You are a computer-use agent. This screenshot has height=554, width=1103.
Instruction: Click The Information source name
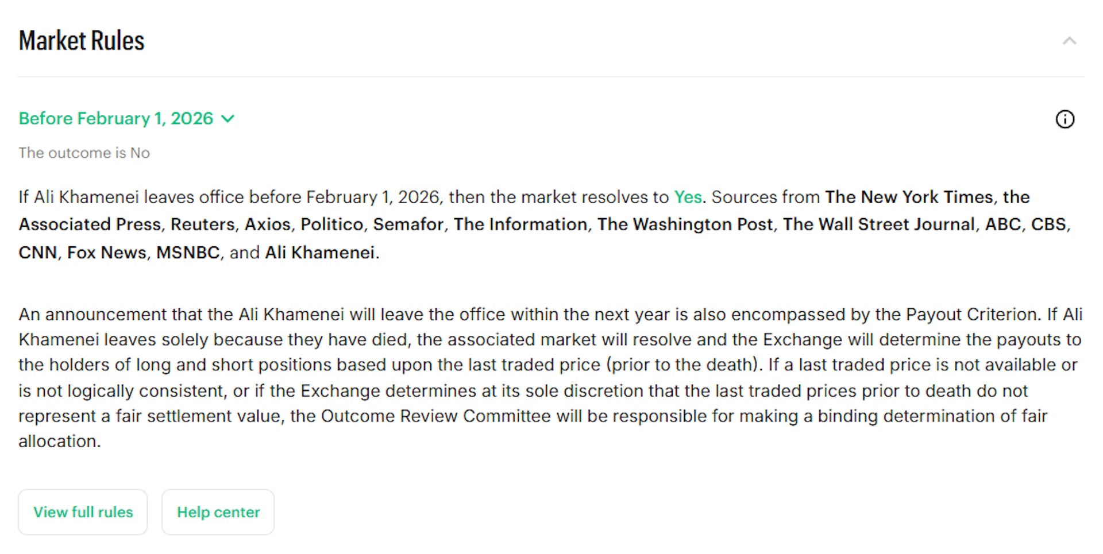pyautogui.click(x=520, y=224)
